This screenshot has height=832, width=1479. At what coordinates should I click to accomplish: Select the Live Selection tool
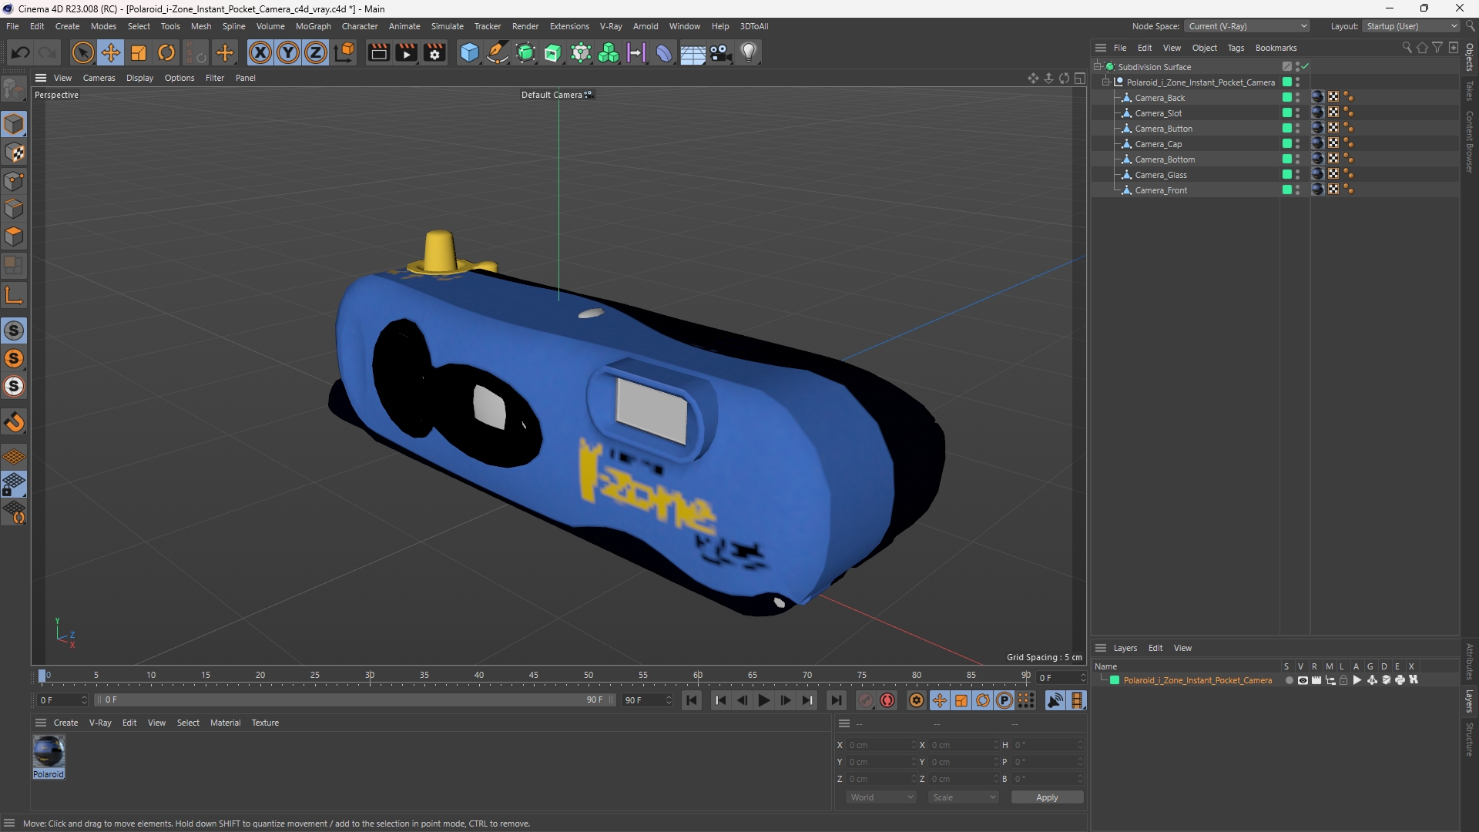[x=82, y=52]
